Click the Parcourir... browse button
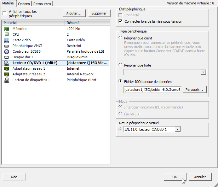Image resolution: width=218 pixels, height=187 pixels. click(195, 90)
